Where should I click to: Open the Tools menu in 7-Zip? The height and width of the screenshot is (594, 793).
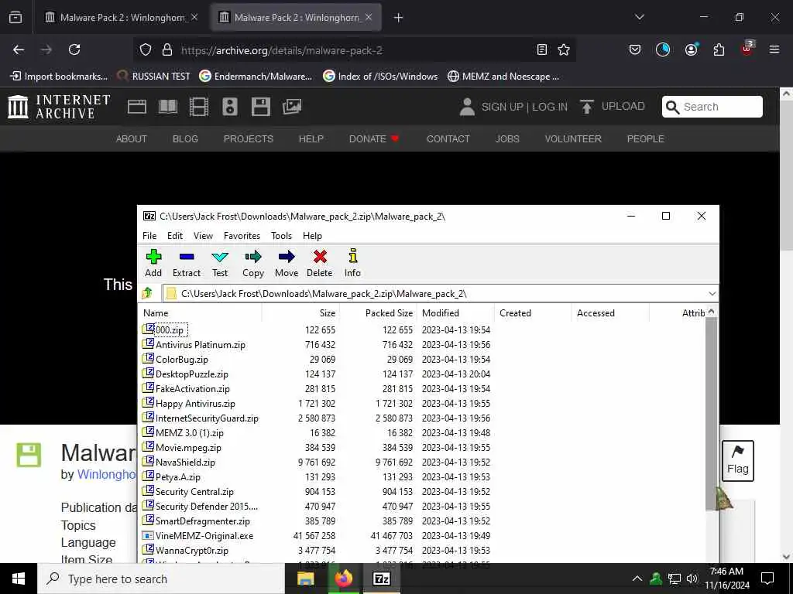tap(281, 236)
